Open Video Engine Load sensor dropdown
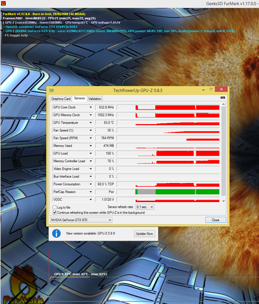 click(x=91, y=169)
